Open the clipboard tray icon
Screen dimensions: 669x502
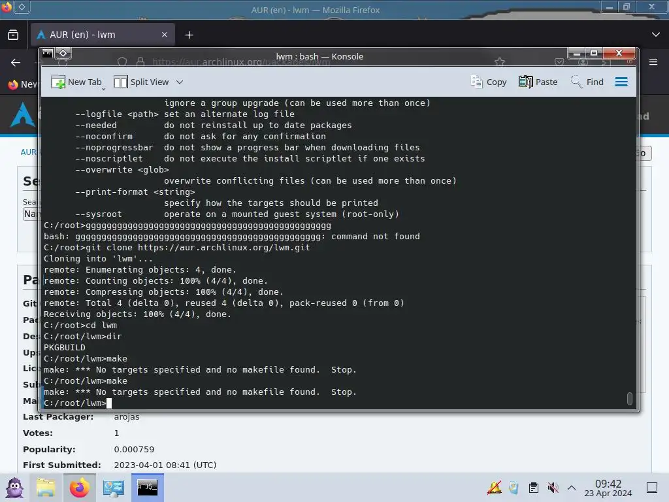pyautogui.click(x=533, y=488)
